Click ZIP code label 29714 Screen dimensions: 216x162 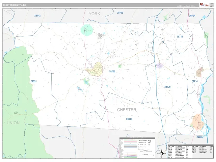195,81
